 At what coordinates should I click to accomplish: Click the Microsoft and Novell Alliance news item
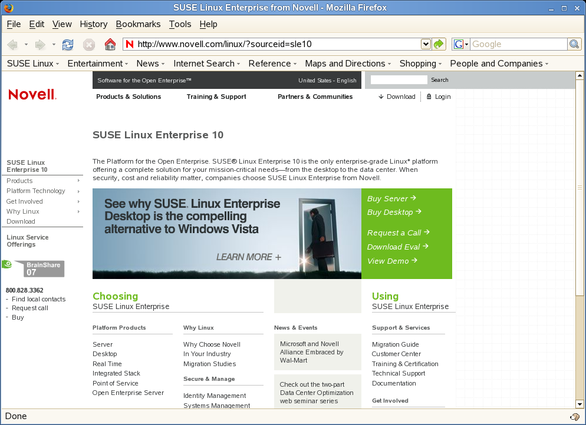coord(312,352)
